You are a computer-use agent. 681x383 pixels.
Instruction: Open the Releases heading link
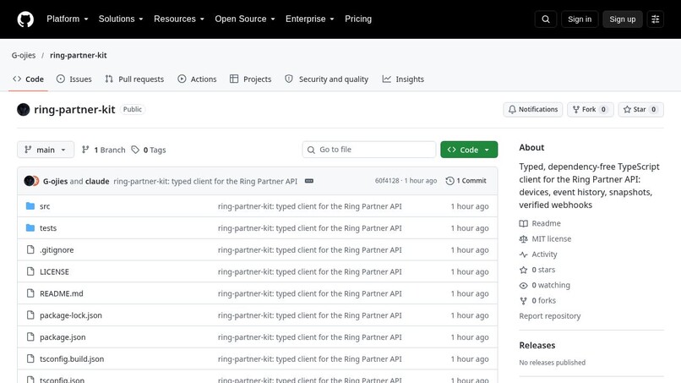click(x=537, y=345)
